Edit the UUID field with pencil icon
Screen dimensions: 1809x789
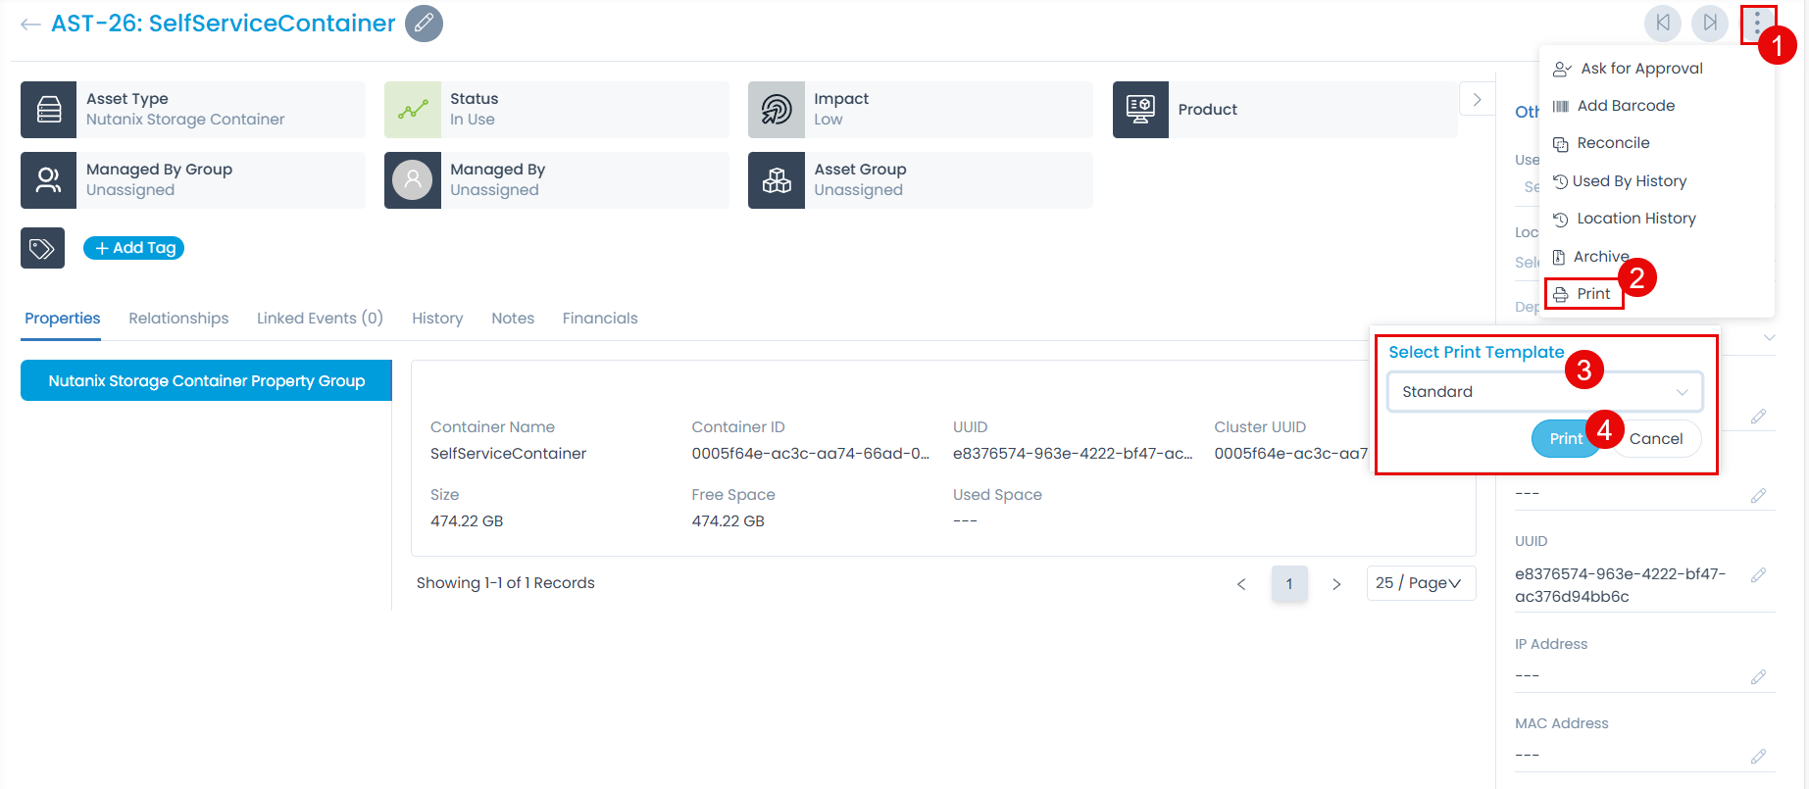1758,575
